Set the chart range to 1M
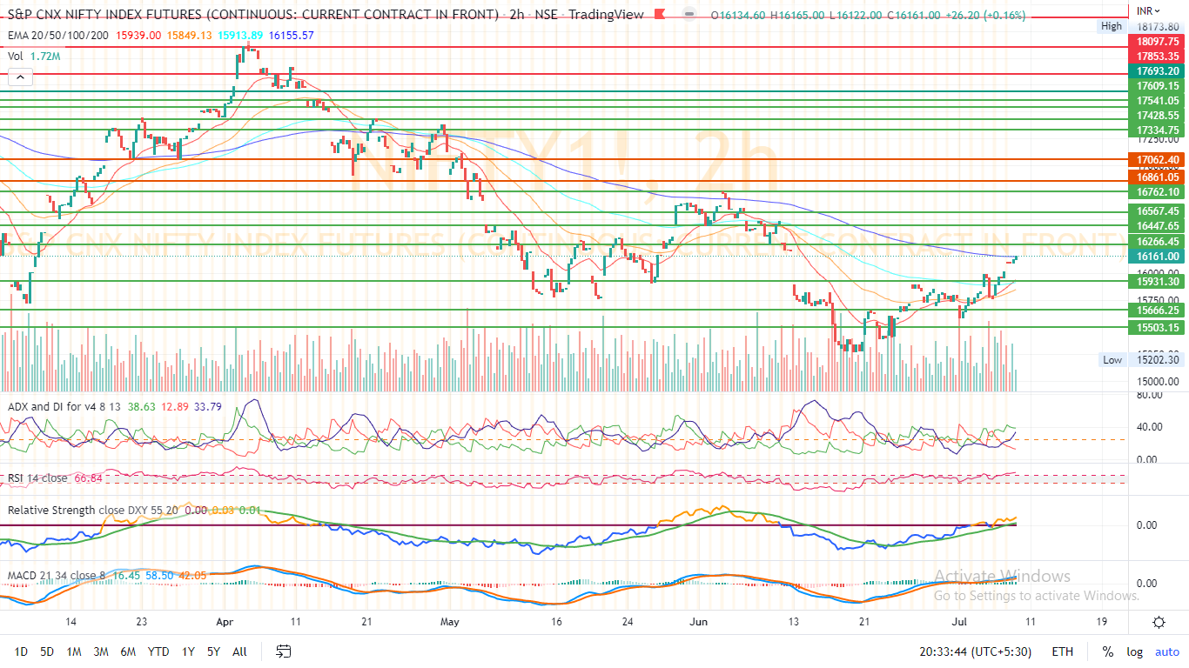This screenshot has width=1189, height=668. point(74,651)
